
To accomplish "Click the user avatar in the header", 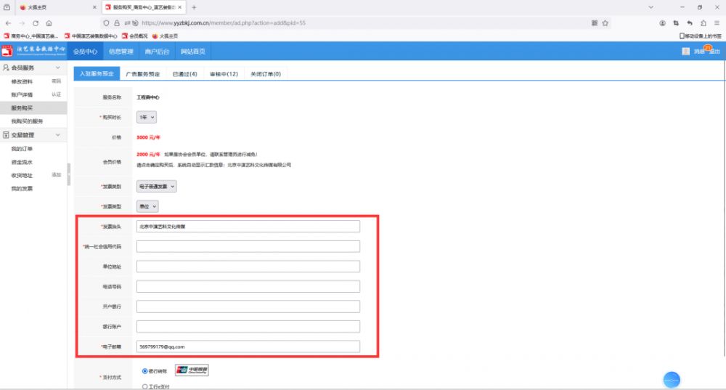I will point(685,52).
